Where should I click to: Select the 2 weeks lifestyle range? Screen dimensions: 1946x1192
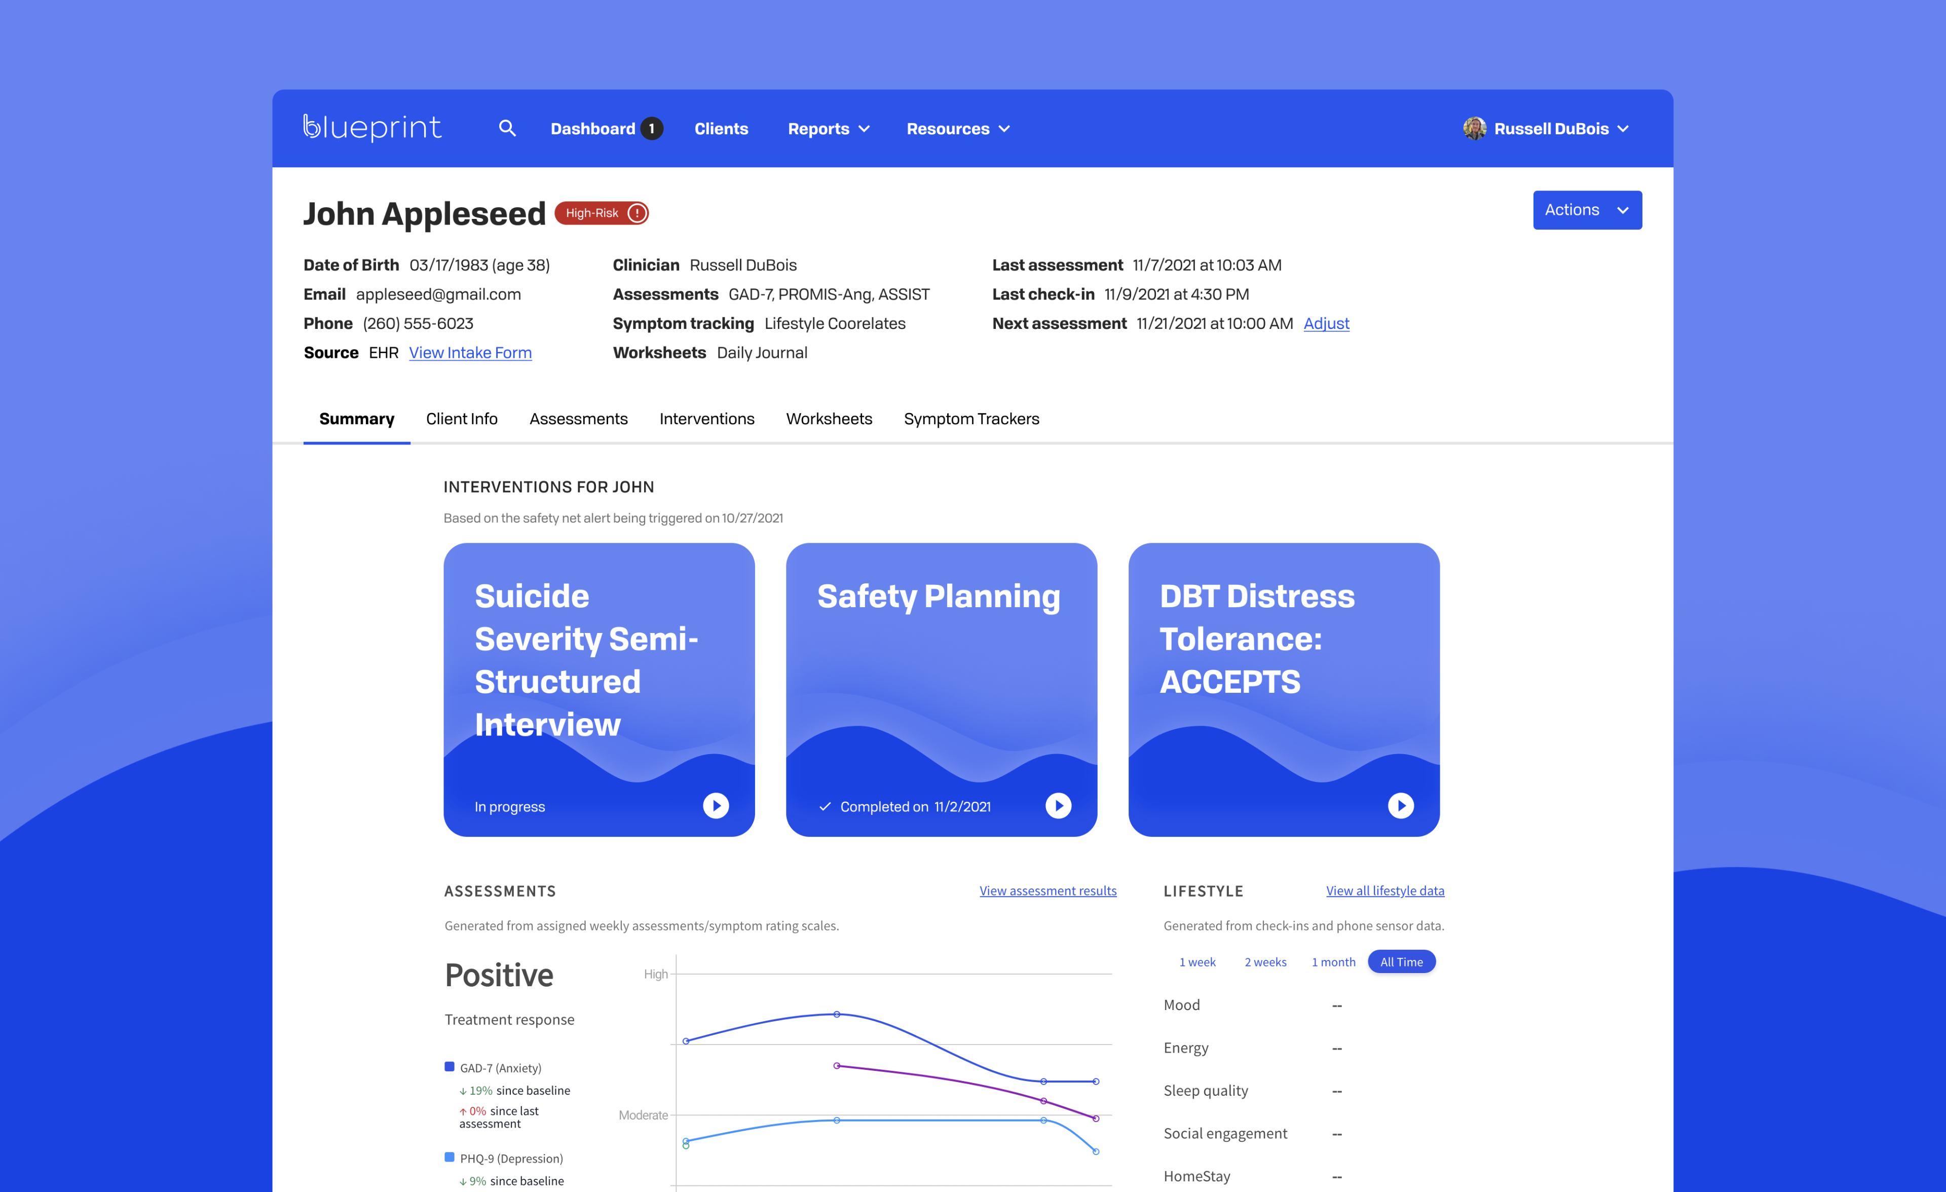point(1265,961)
